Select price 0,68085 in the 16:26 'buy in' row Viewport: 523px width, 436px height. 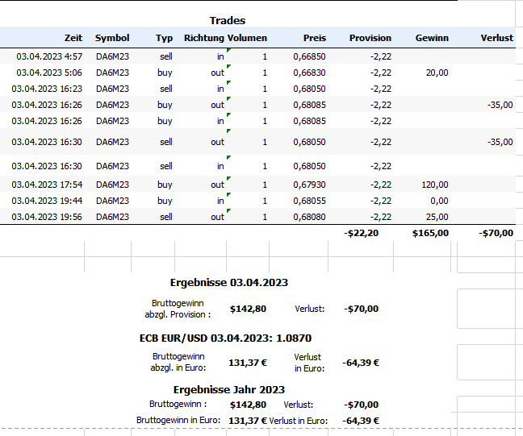(x=310, y=121)
